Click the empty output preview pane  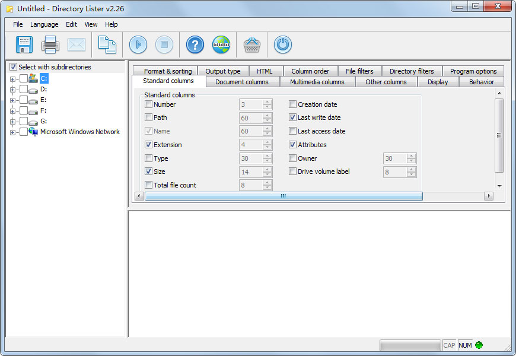[319, 274]
